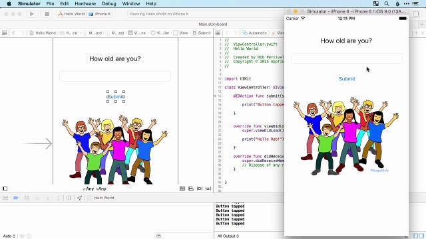Toggle the debug area console pane
426x239 pixels.
[x=421, y=236]
